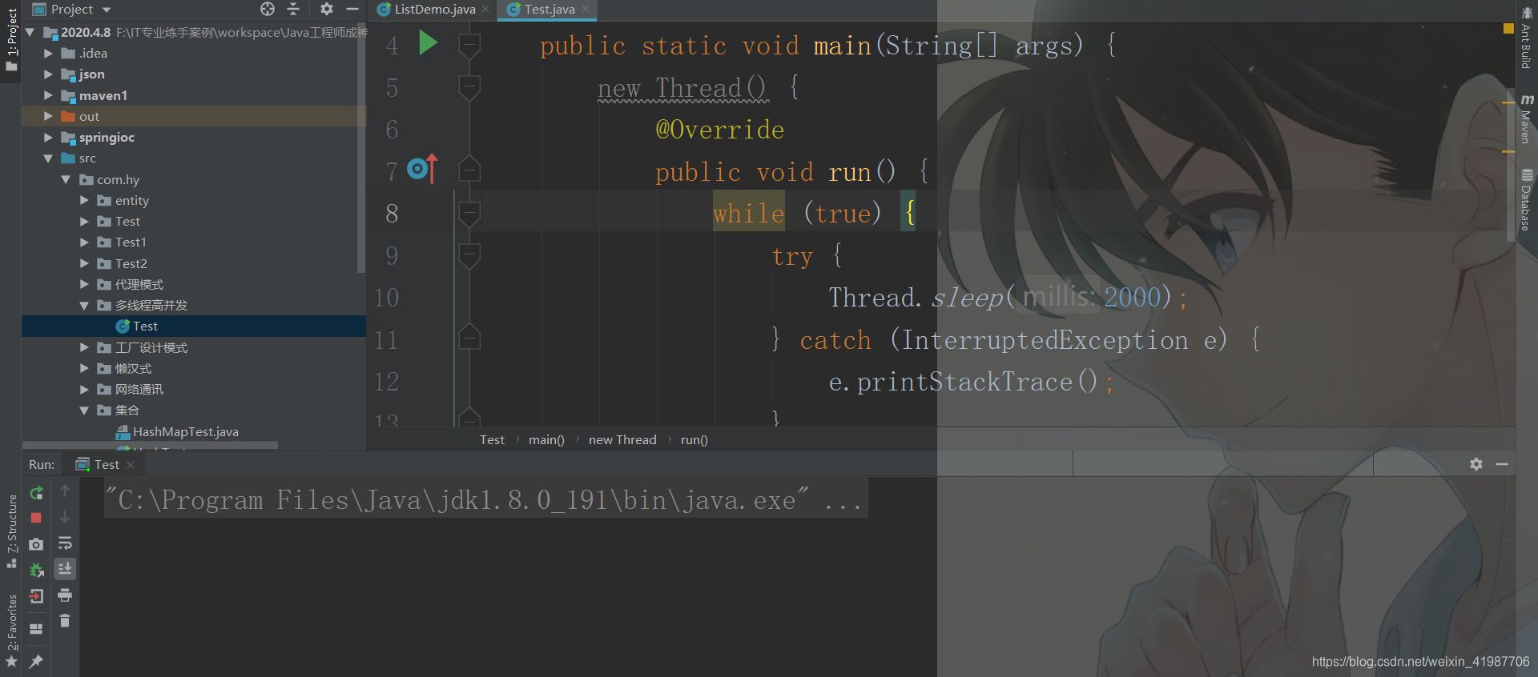
Task: Expand the out folder
Action: 48,116
